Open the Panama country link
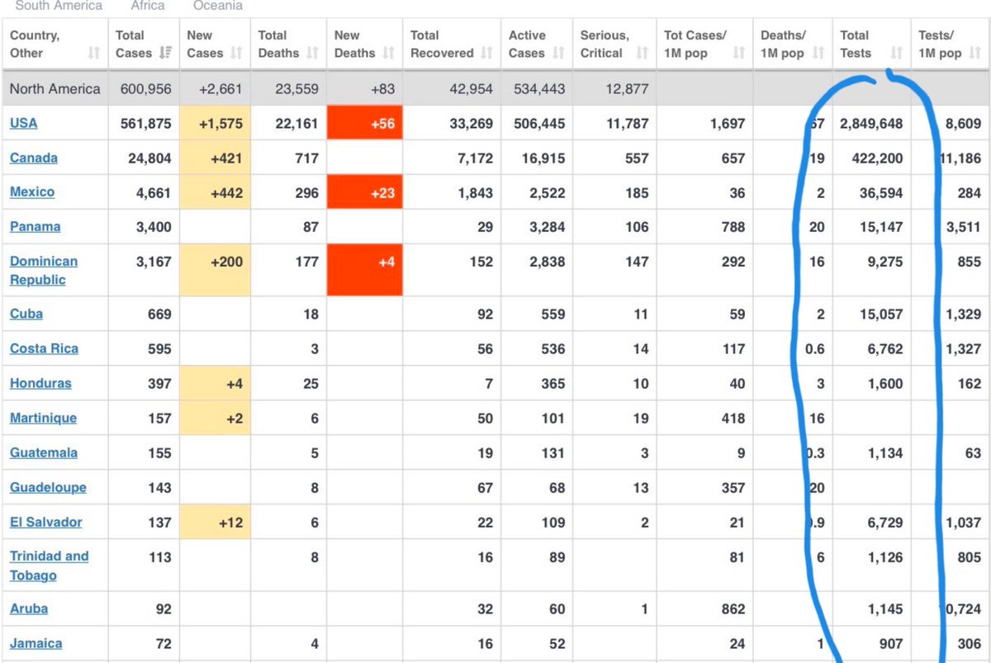 tap(36, 227)
